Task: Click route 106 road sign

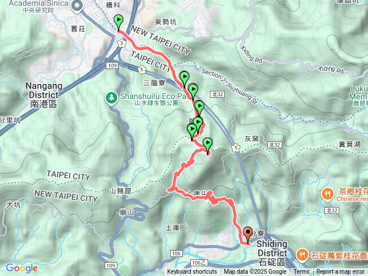Action: tap(177, 254)
